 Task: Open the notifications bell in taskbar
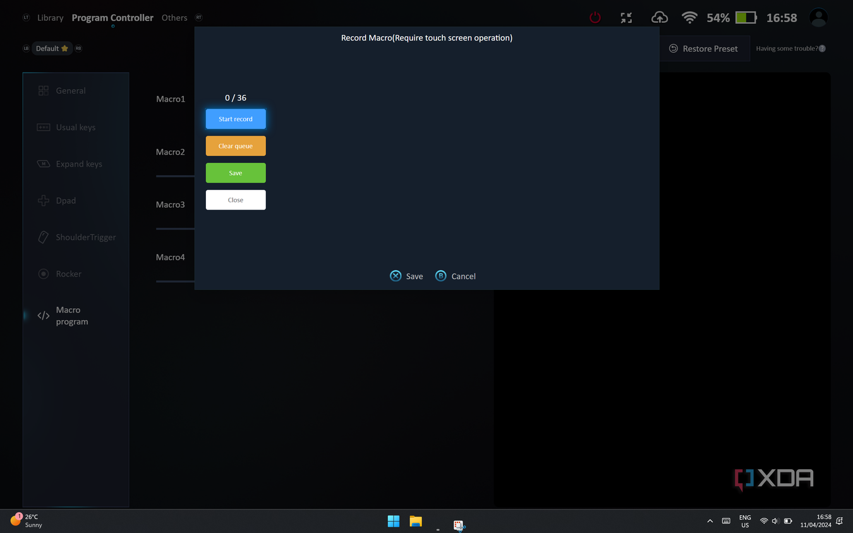pyautogui.click(x=840, y=521)
